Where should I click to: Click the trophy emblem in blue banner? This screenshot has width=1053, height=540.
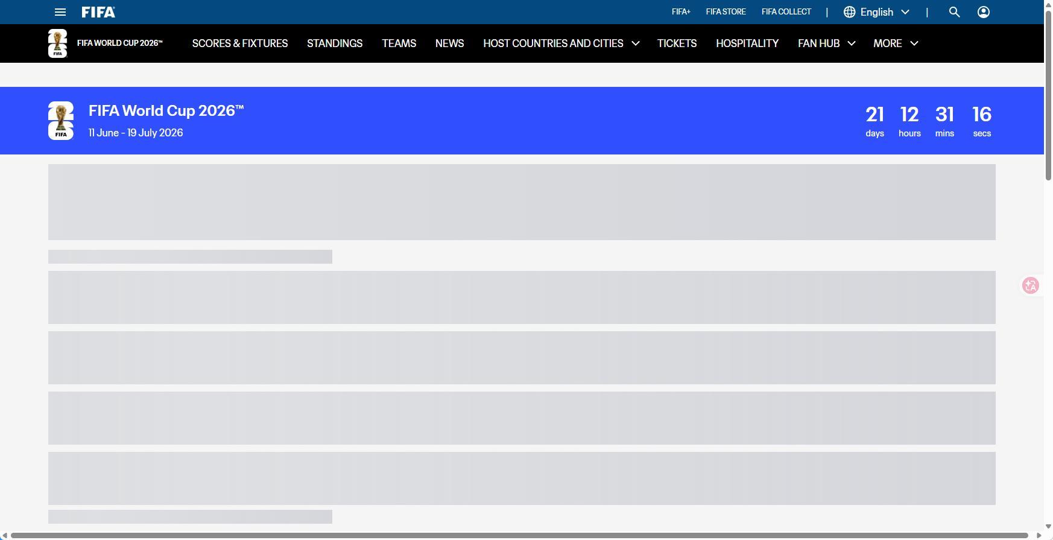tap(61, 121)
